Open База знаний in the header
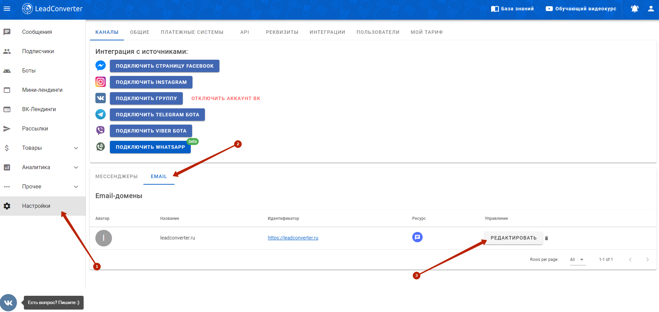 point(512,9)
